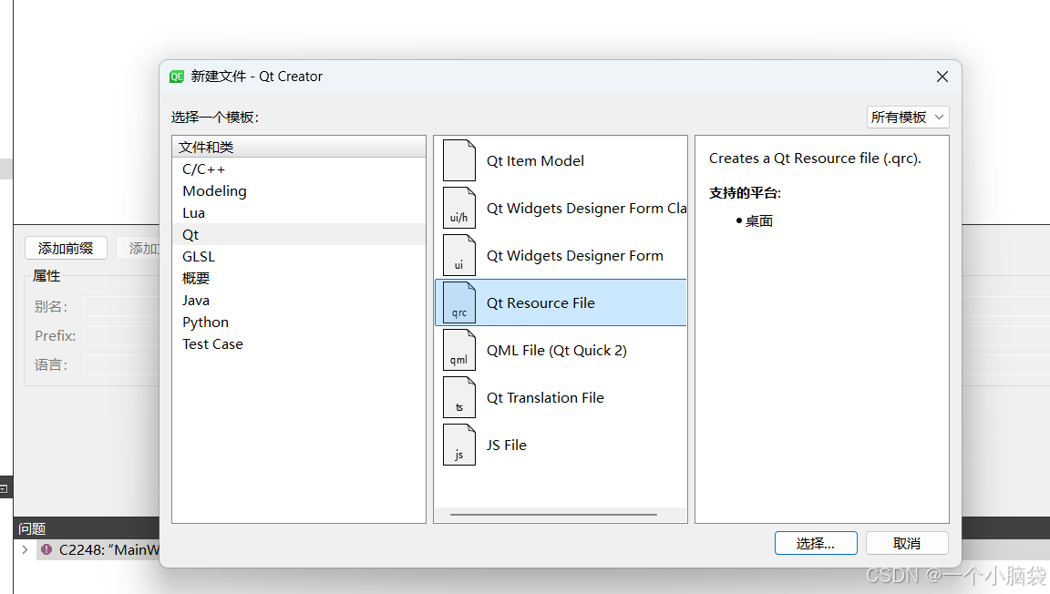
Task: Choose the QML File (Qt Quick 2) template
Action: [x=561, y=350]
